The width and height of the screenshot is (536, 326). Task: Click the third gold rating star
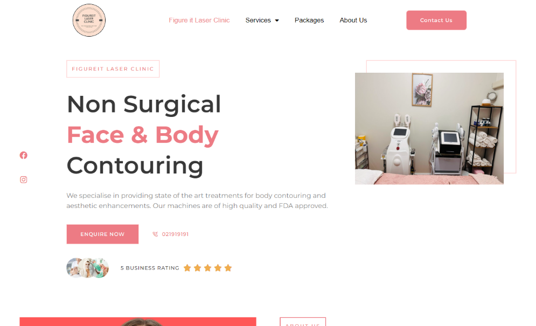[207, 268]
